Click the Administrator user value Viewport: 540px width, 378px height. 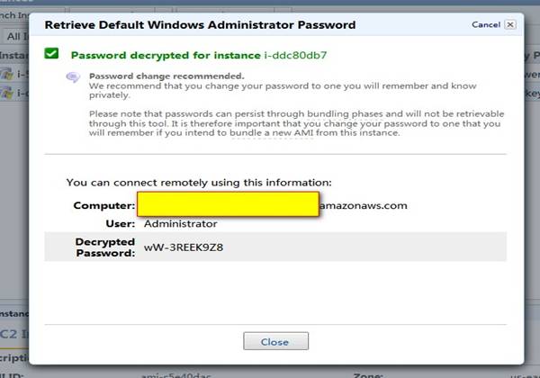click(180, 223)
